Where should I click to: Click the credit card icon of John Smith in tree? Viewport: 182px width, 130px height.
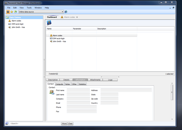click(x=10, y=27)
